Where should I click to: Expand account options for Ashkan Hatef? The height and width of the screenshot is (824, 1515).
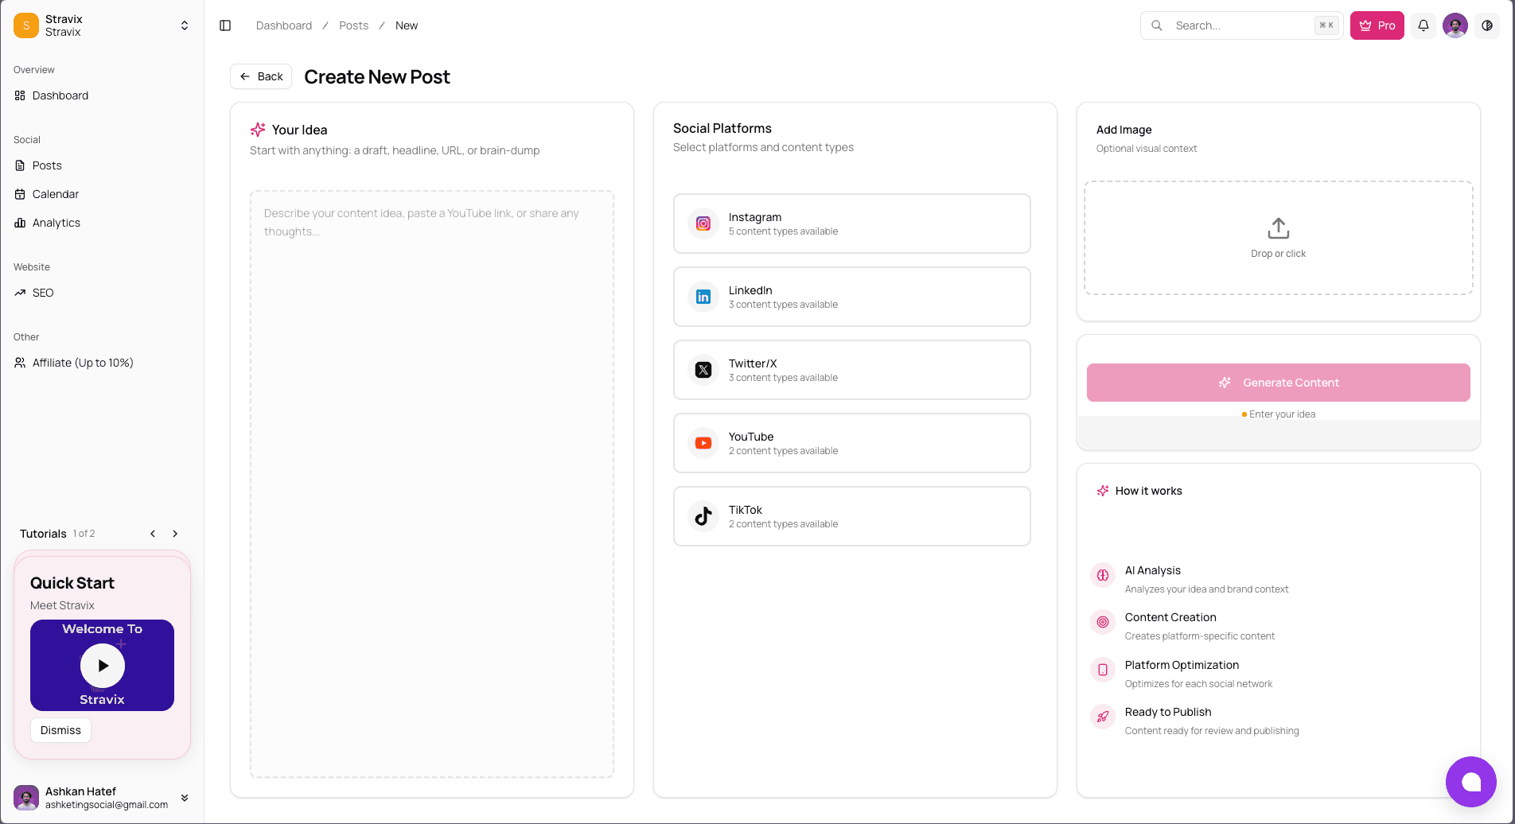[184, 798]
